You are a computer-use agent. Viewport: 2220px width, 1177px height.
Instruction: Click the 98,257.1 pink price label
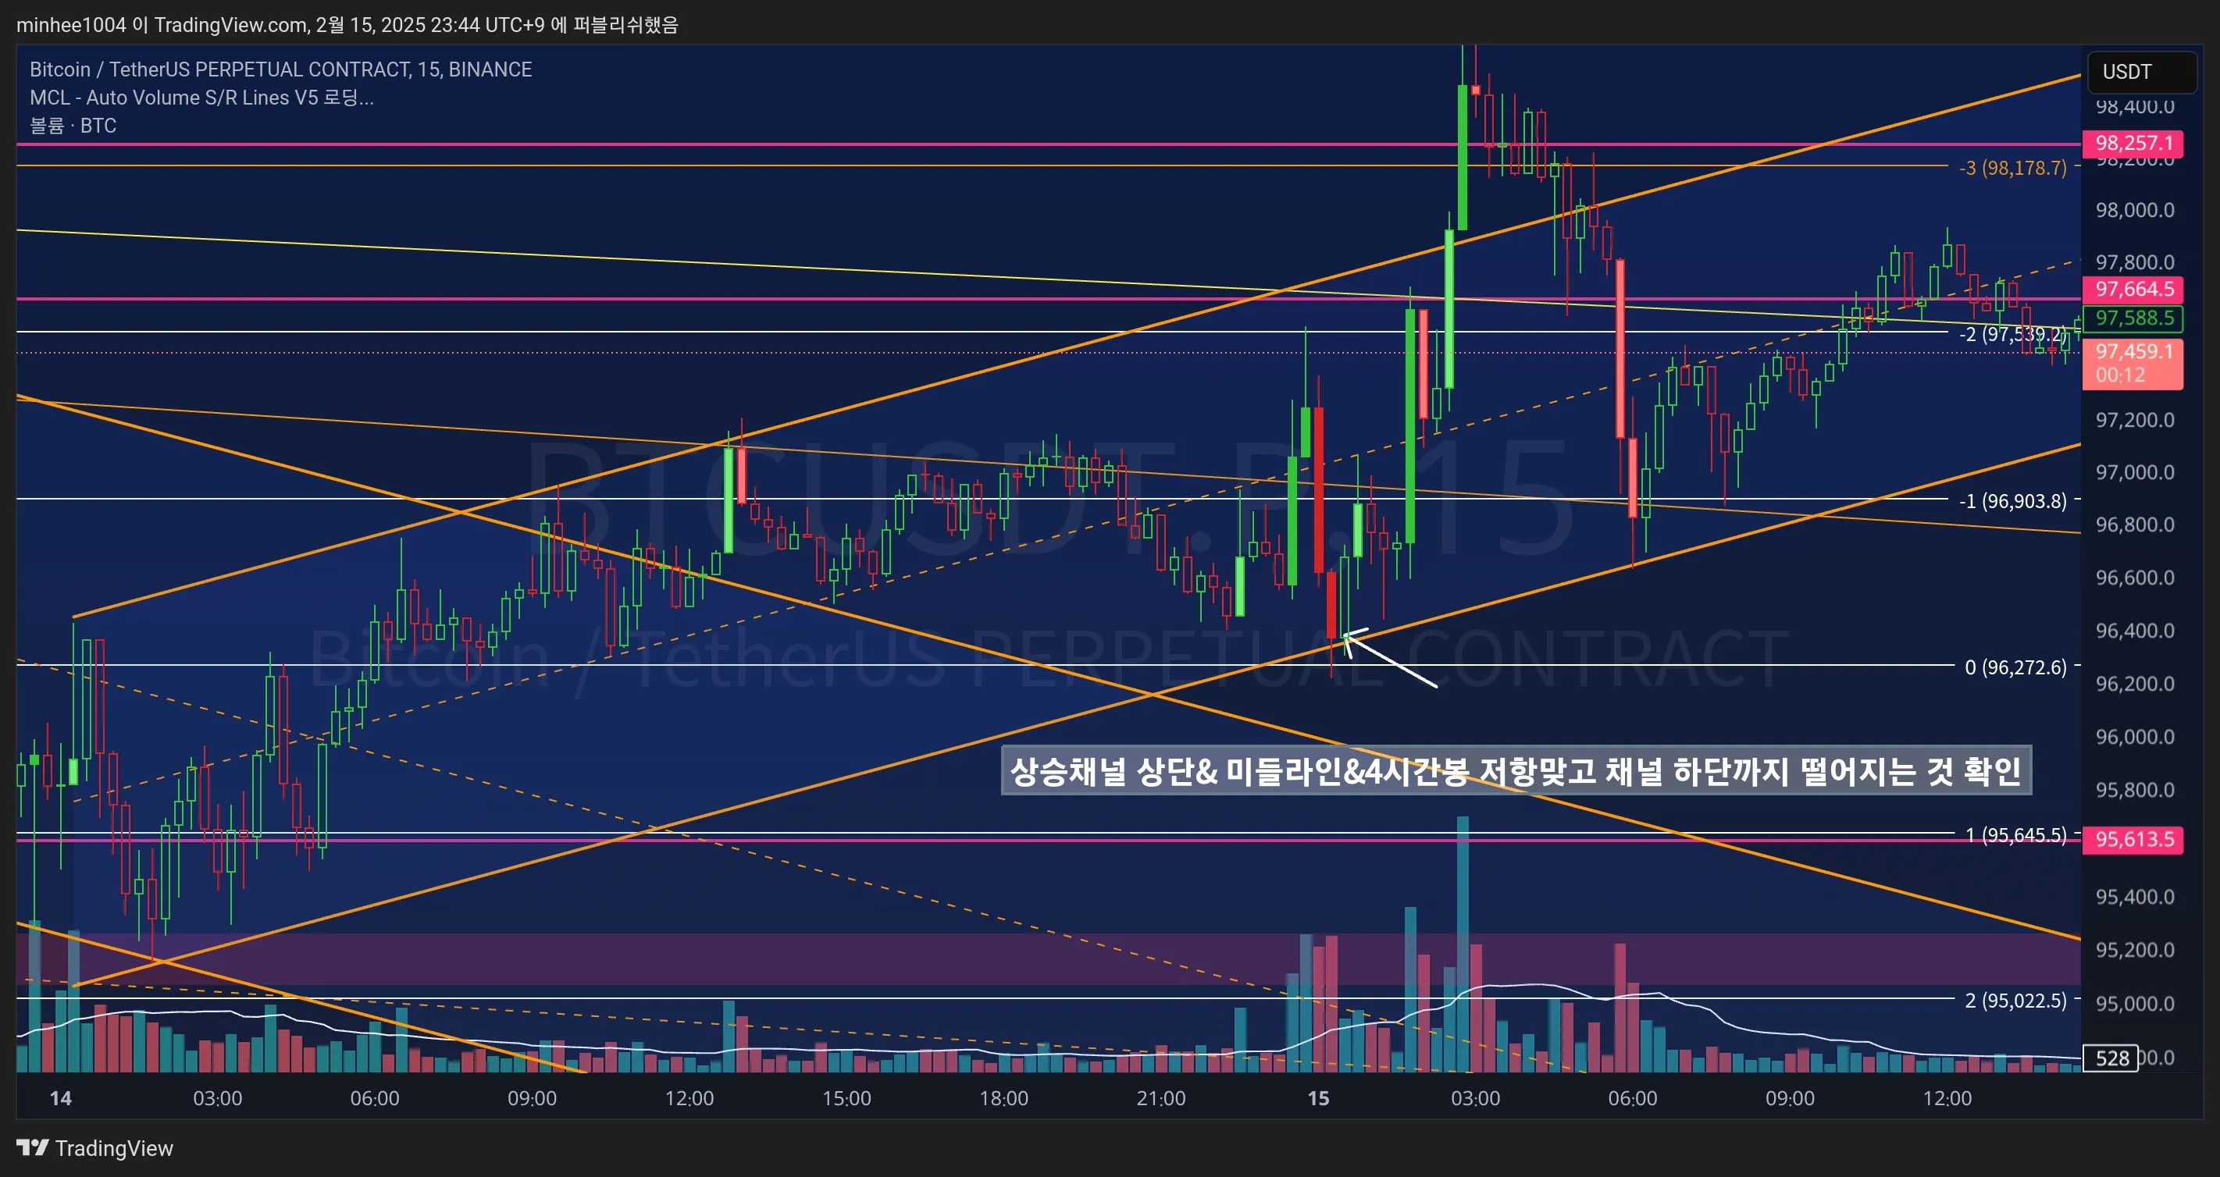pyautogui.click(x=2133, y=143)
